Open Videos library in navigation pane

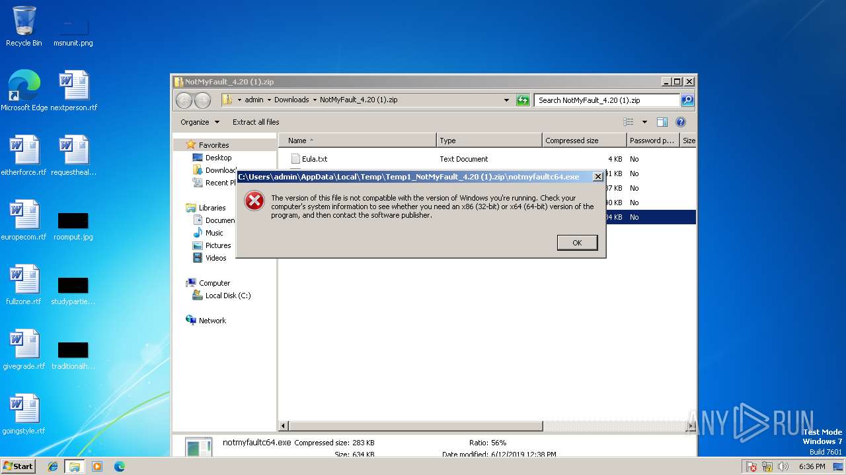tap(209, 258)
